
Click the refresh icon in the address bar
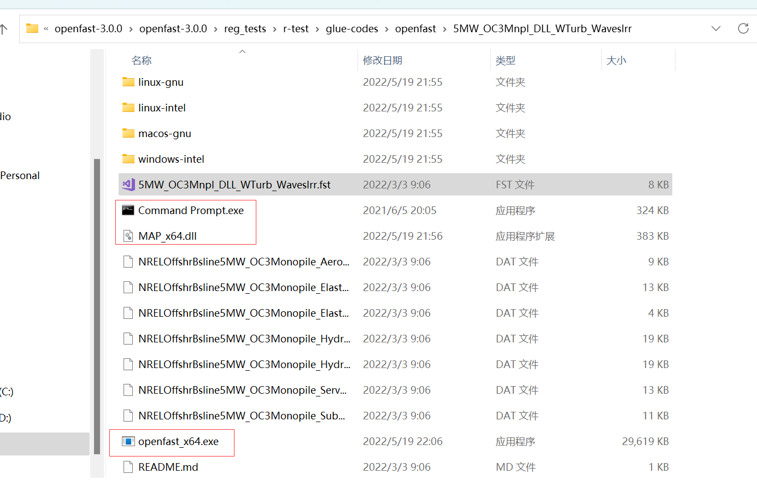coord(743,28)
